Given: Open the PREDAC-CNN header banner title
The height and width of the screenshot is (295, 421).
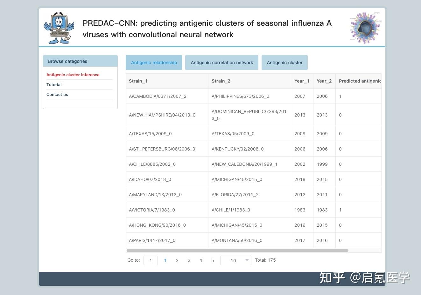Looking at the screenshot, I should point(207,29).
